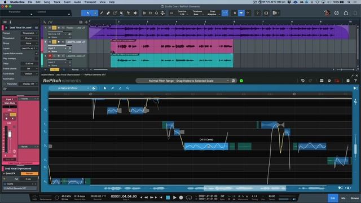Viewport: 361px width, 203px height.
Task: Toggle Solo on the selected Lead Vocal track
Action: pos(54,42)
